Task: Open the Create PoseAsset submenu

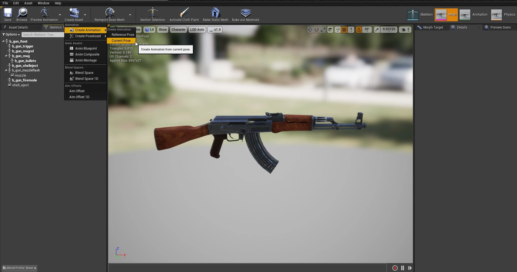Action: 86,36
